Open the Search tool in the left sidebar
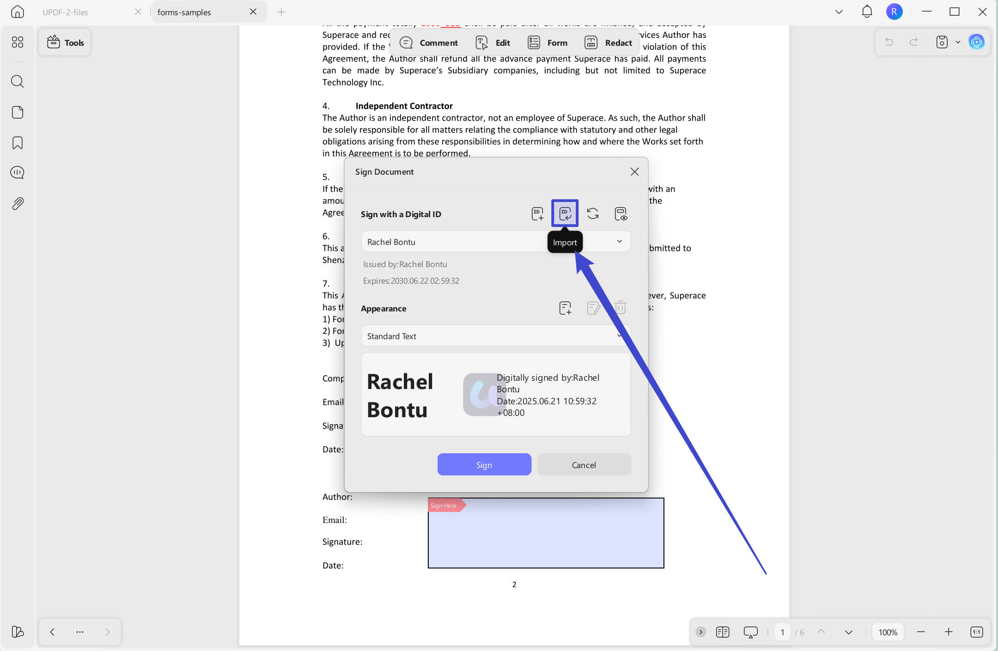Image resolution: width=998 pixels, height=651 pixels. coord(18,82)
